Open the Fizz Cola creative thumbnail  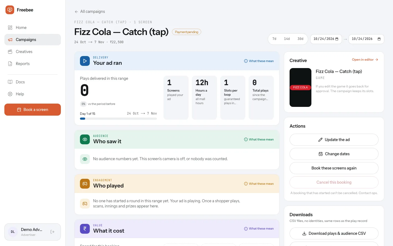pyautogui.click(x=300, y=87)
